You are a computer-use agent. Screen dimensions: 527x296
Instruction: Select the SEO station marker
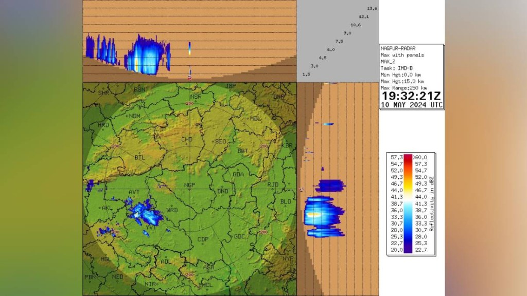pos(220,141)
